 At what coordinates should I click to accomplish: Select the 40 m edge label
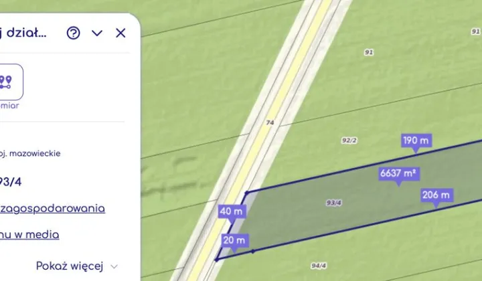click(232, 211)
